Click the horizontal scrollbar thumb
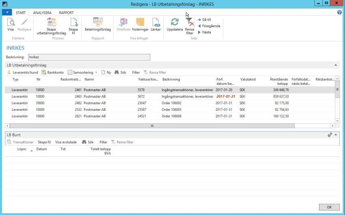This screenshot has height=215, width=345. point(152,126)
